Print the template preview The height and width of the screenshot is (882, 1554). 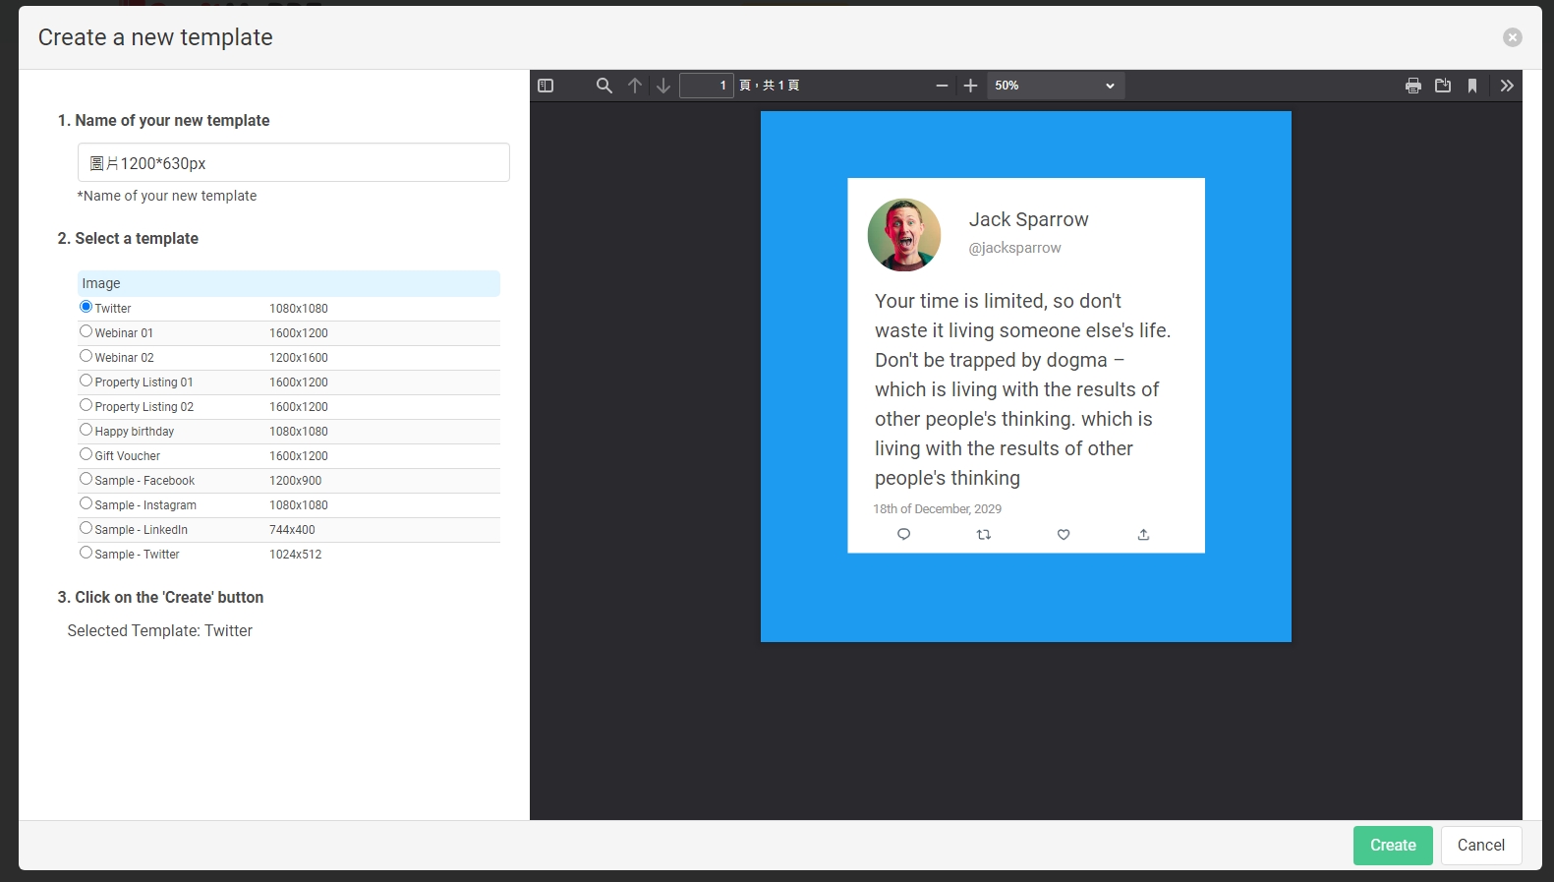pos(1413,86)
